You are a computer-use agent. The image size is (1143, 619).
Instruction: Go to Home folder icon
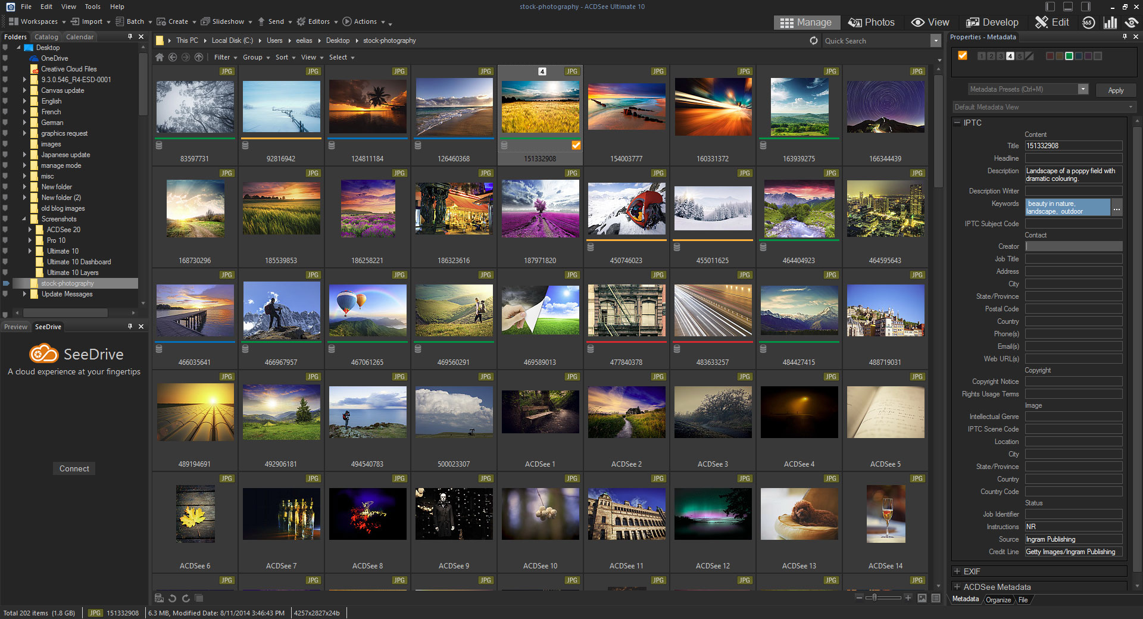tap(160, 57)
